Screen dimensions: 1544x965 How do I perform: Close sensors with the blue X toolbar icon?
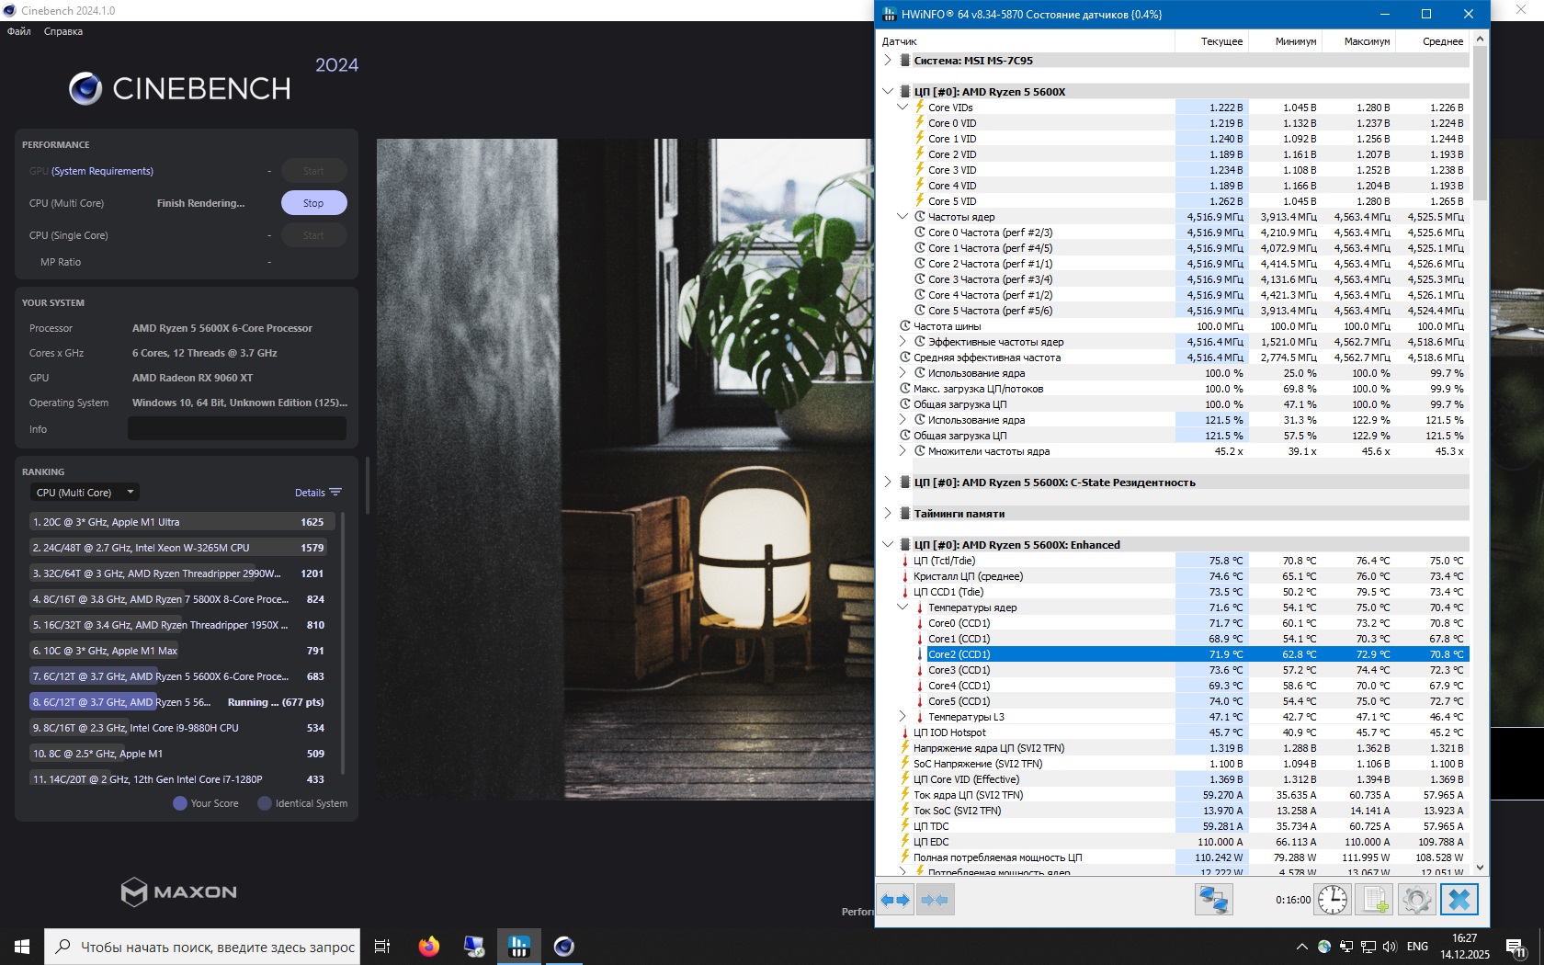click(x=1459, y=900)
